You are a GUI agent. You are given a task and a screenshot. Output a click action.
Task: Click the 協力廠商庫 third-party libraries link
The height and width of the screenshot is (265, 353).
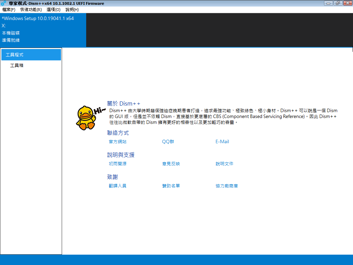coord(226,186)
